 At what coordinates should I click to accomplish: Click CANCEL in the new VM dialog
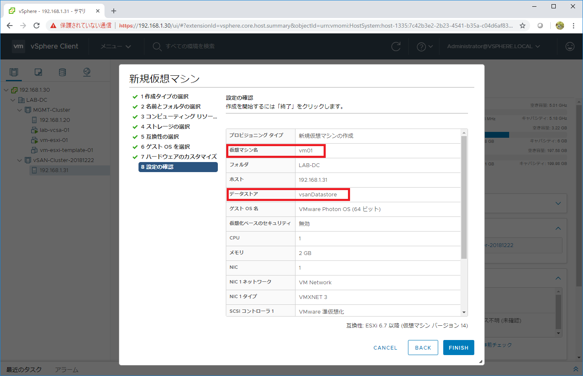385,348
